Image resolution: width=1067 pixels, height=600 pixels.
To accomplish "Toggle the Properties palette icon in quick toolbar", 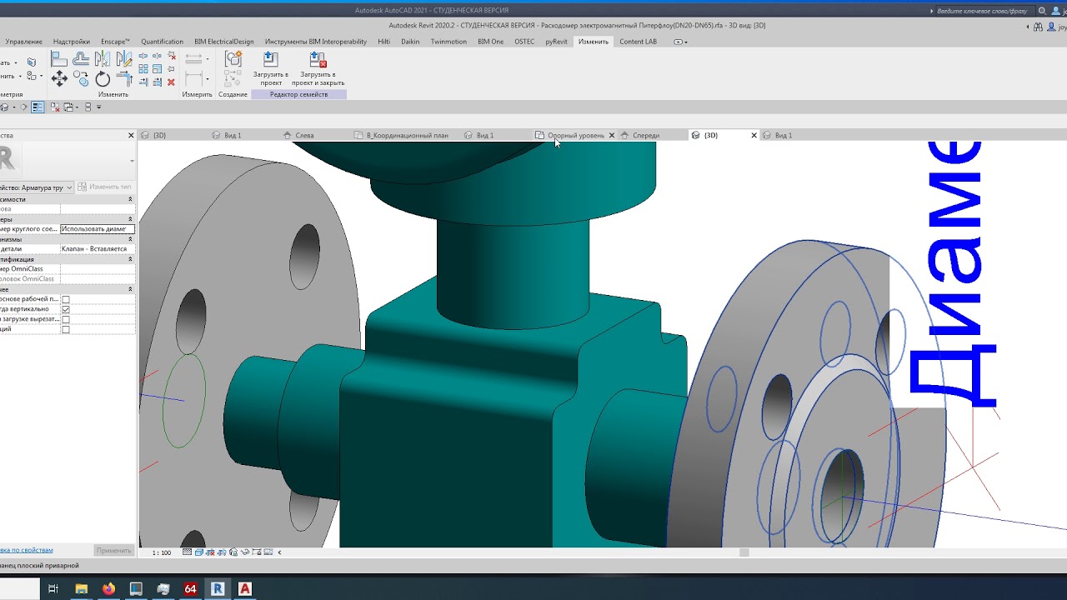I will 38,107.
